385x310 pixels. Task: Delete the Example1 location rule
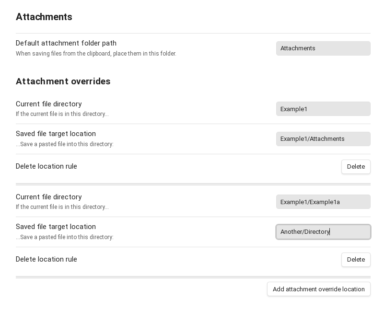point(355,167)
